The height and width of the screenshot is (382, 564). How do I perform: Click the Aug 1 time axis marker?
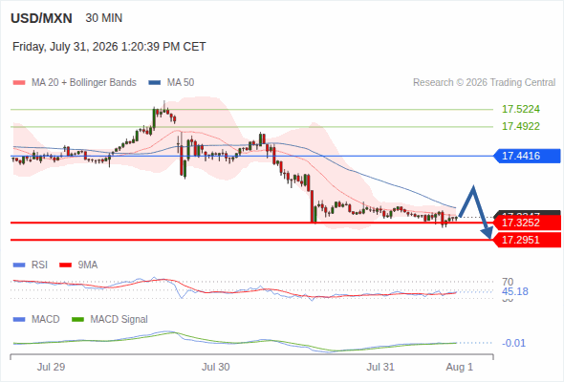[460, 367]
